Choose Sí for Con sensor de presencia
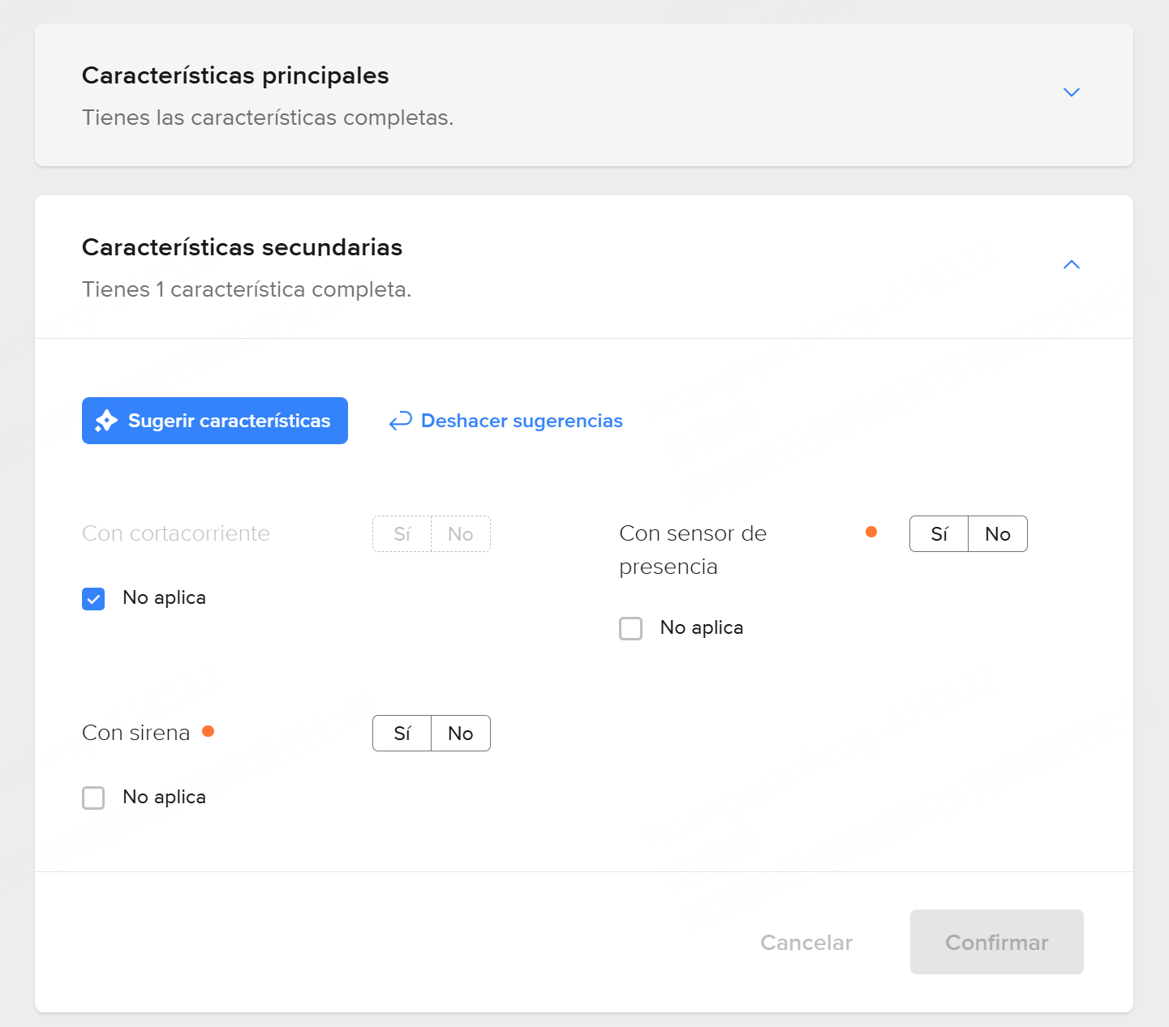This screenshot has width=1169, height=1027. pos(939,533)
